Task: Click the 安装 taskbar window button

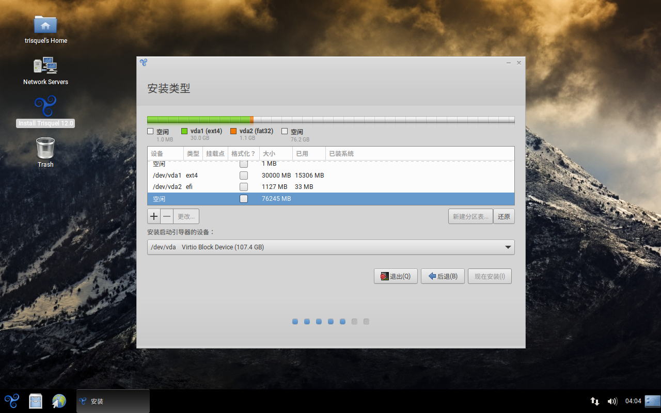Action: pos(113,401)
